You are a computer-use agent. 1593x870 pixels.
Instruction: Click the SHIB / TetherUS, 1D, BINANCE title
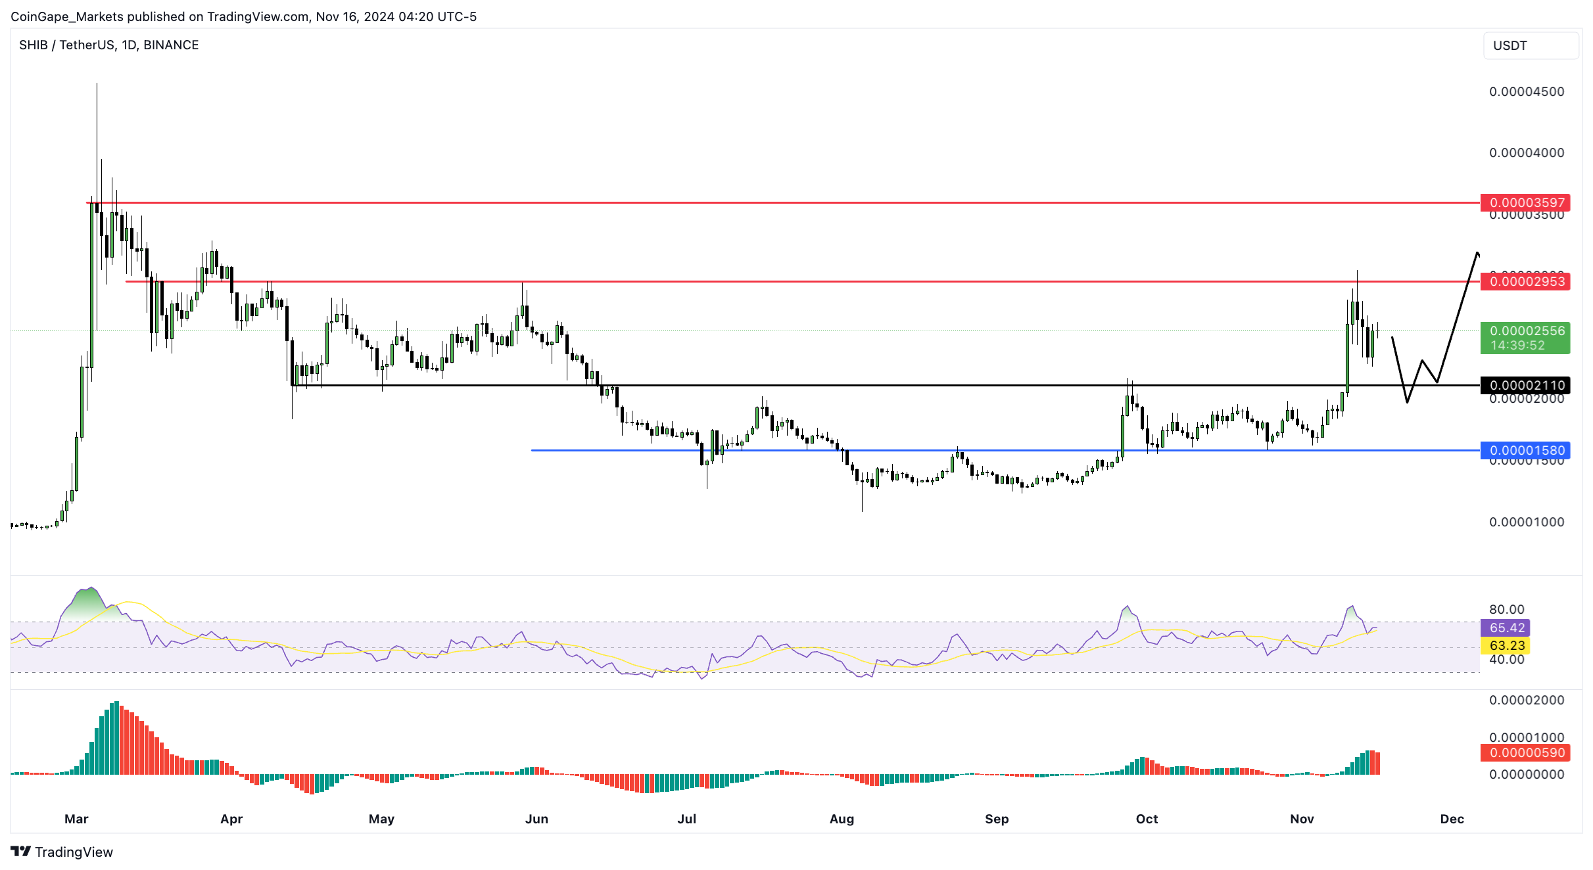tap(108, 45)
